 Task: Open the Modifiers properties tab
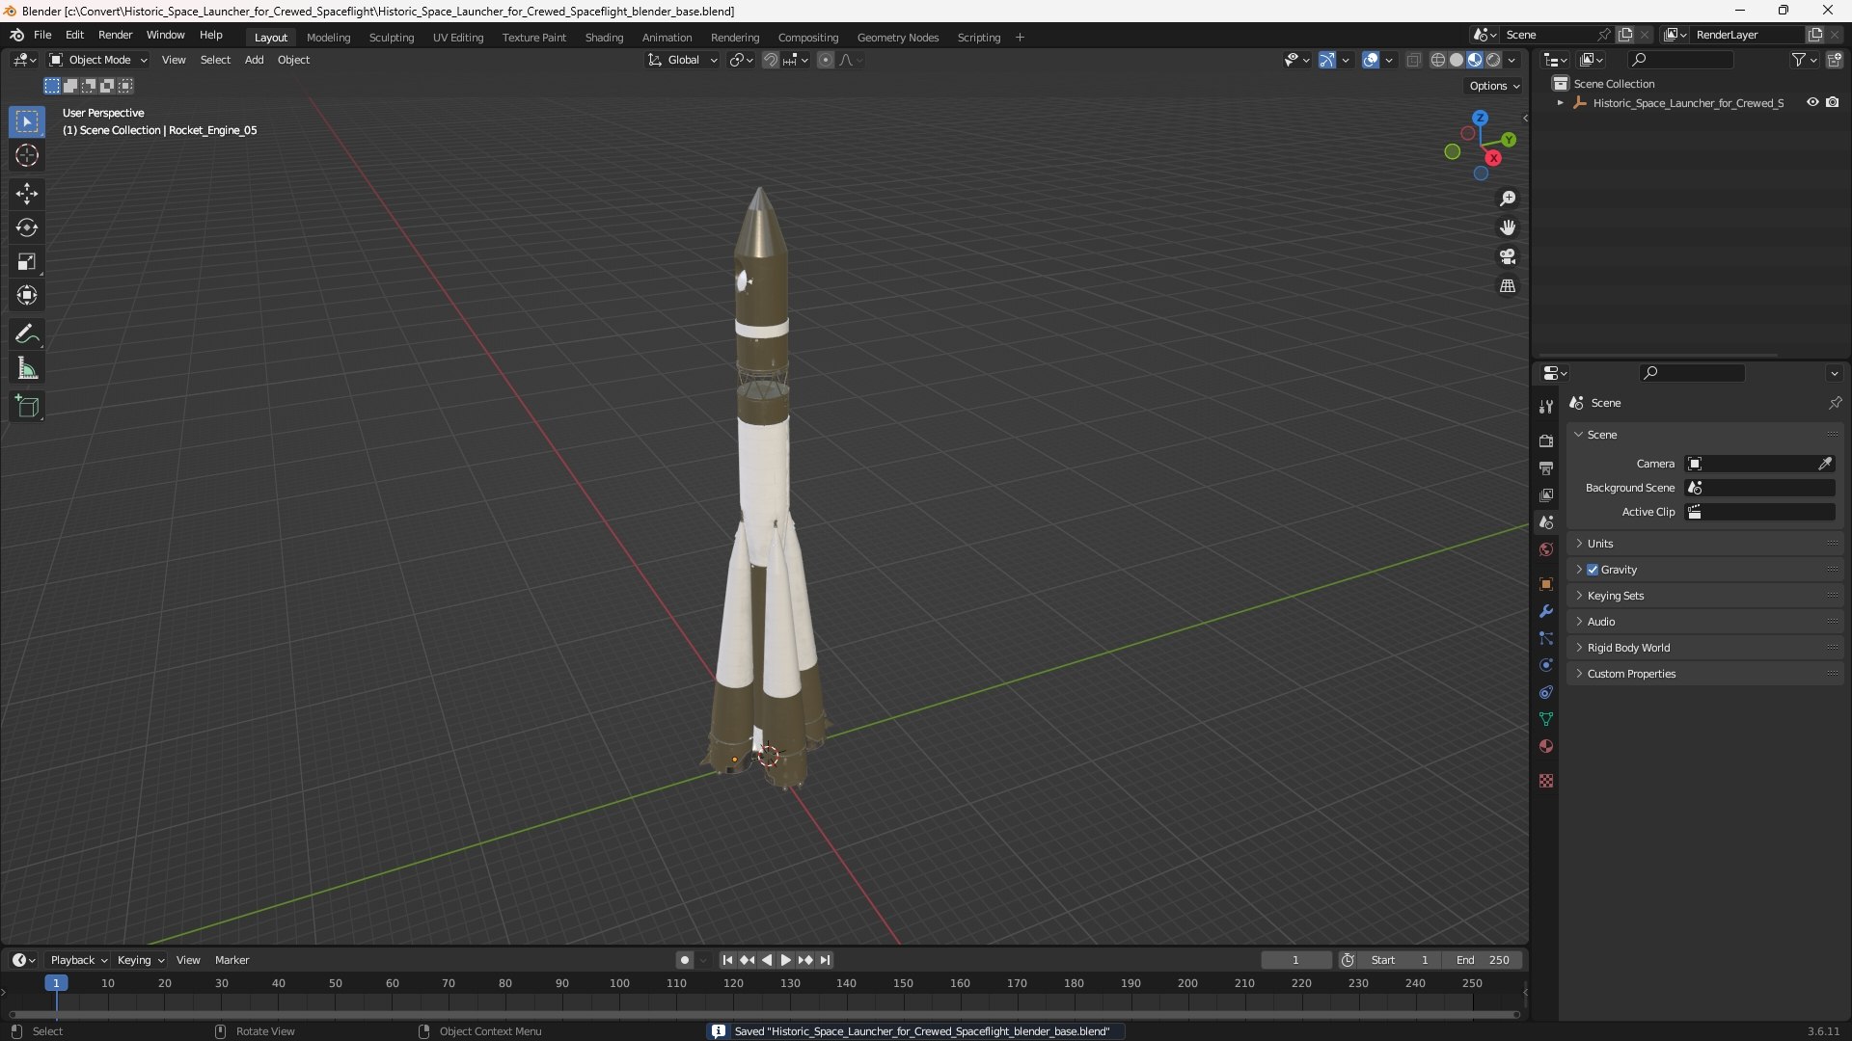[x=1546, y=611]
